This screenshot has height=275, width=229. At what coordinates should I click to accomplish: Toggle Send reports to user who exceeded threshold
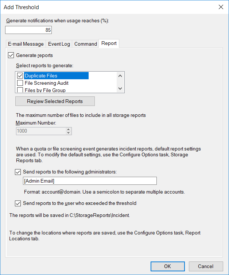click(x=18, y=203)
